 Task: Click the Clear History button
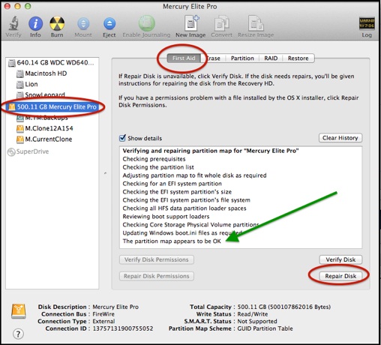click(340, 138)
